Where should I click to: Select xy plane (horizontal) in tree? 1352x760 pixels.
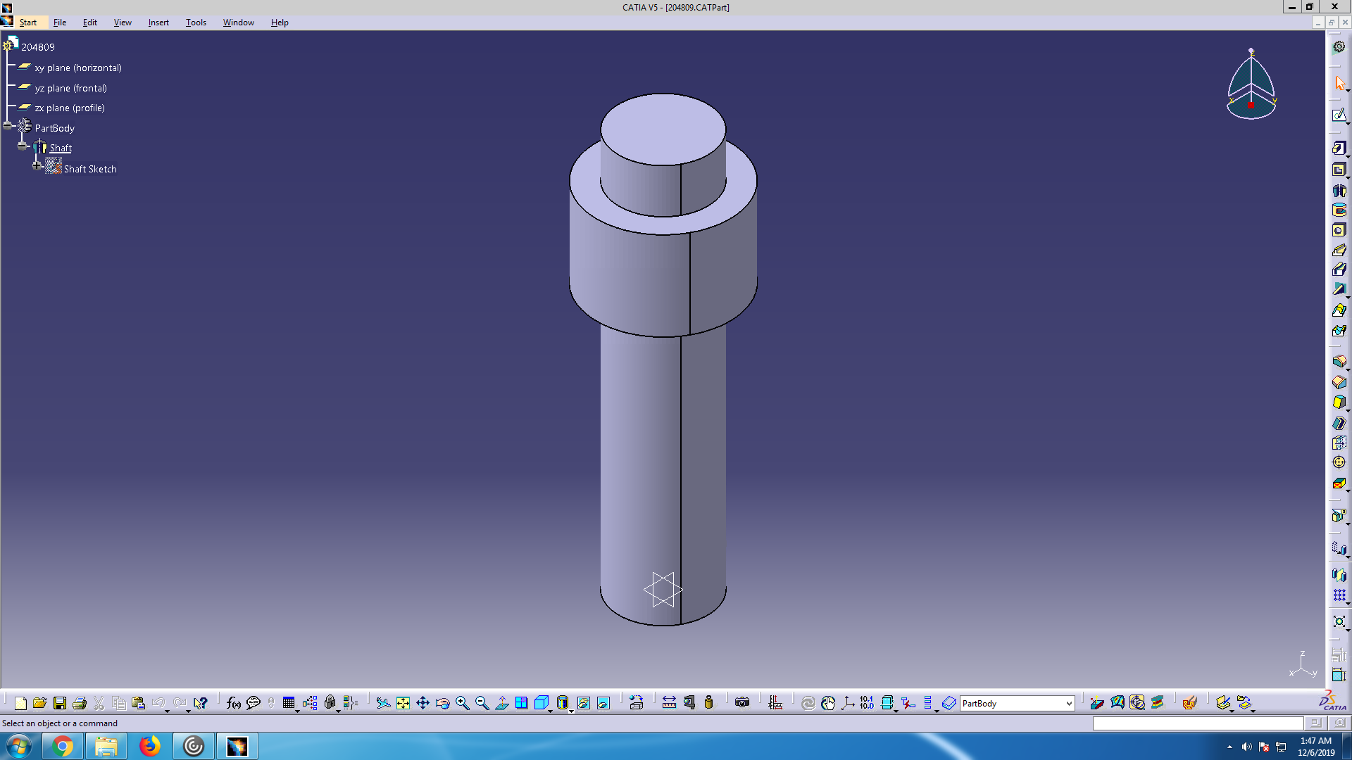pos(78,68)
